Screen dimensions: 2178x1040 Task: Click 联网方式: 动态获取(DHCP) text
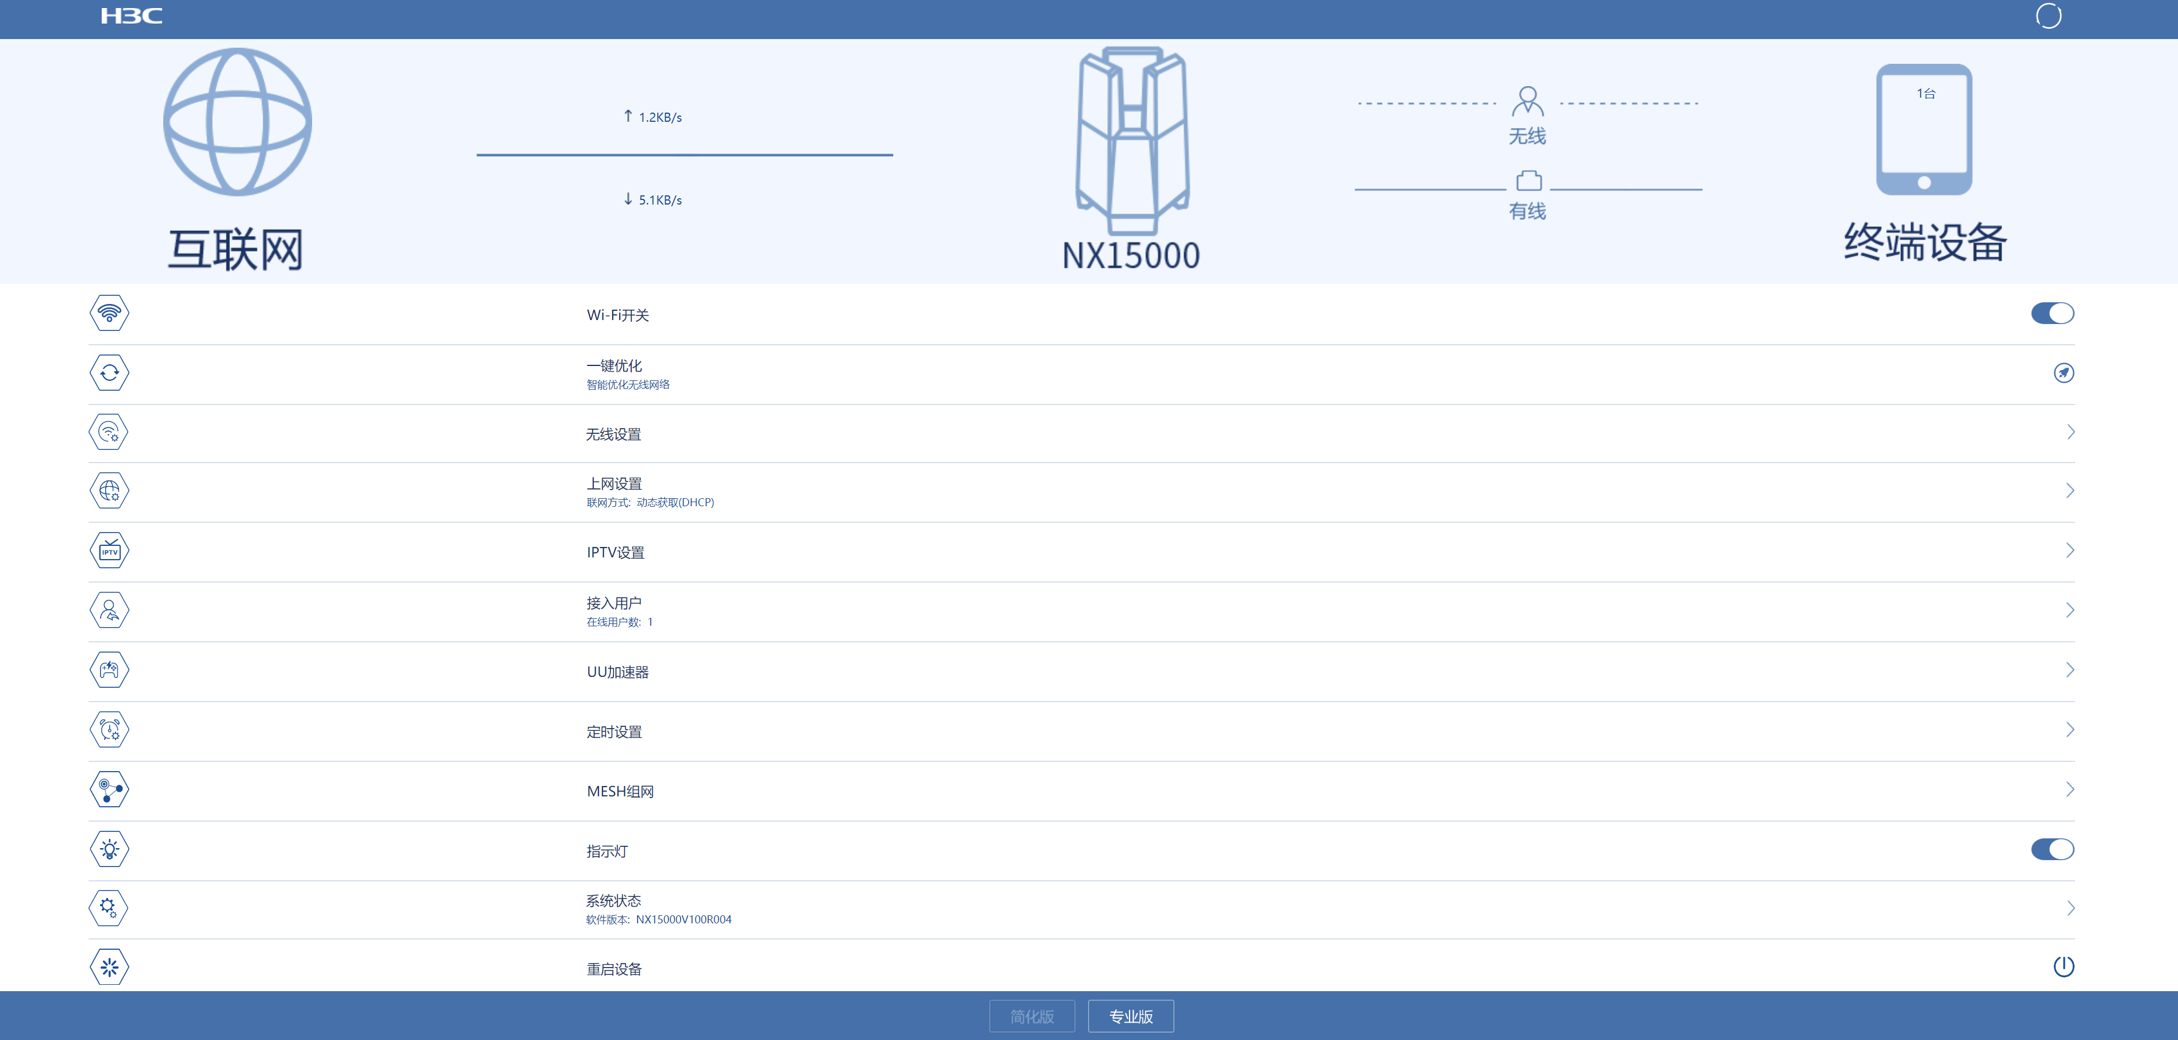pyautogui.click(x=650, y=503)
